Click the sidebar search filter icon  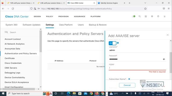click(6, 32)
